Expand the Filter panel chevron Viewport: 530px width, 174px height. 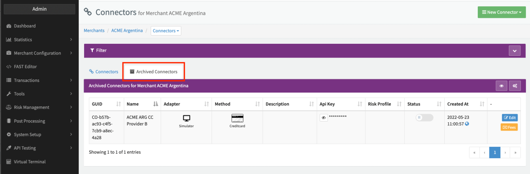coord(514,50)
